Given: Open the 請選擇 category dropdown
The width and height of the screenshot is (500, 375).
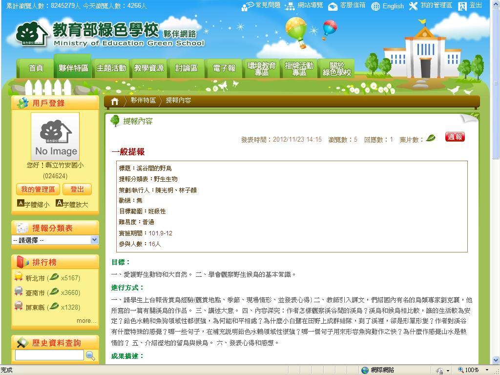Looking at the screenshot, I should click(55, 240).
